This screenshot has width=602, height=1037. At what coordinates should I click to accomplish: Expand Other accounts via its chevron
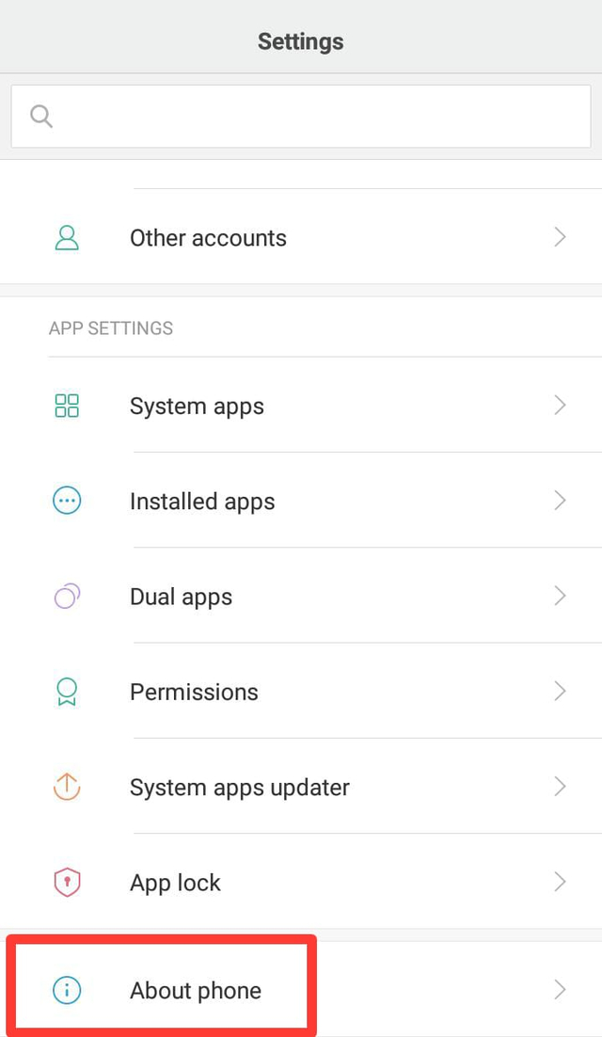(560, 237)
